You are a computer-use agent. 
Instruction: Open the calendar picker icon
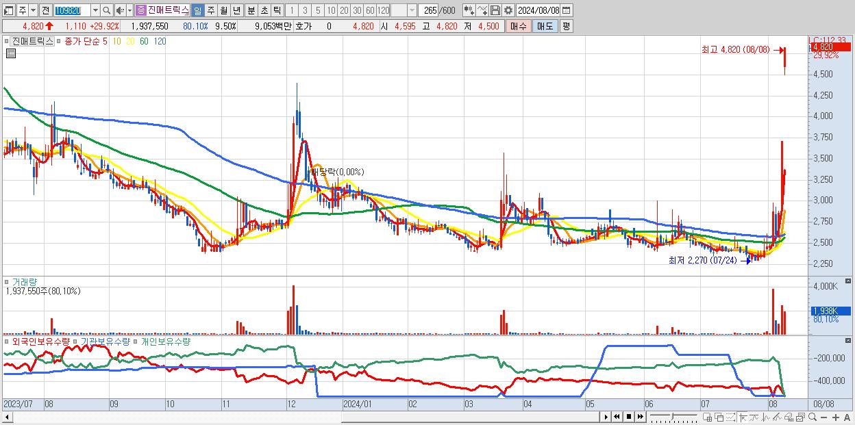pyautogui.click(x=567, y=10)
